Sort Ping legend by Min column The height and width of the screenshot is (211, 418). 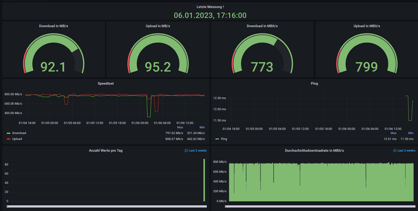click(x=411, y=133)
